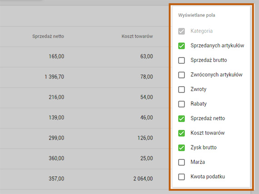
Task: Click the greyed-out Kategoria checkbox
Action: (181, 31)
